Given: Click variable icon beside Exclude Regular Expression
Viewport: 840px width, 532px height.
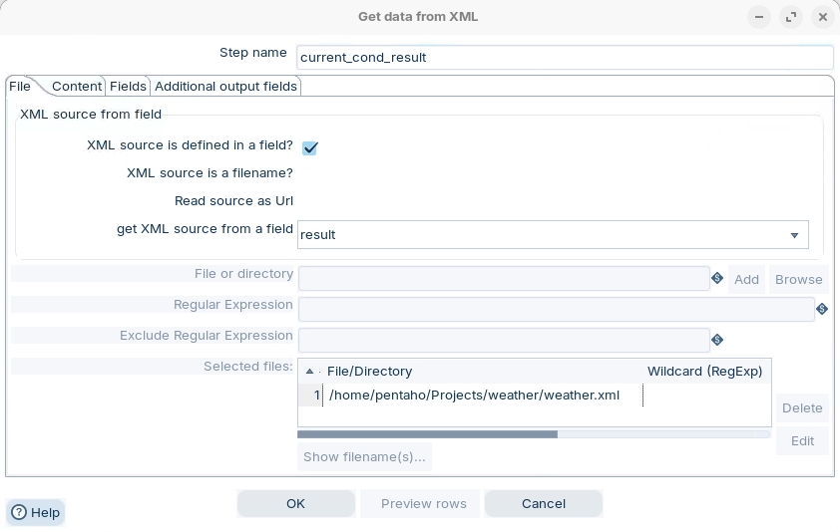Looking at the screenshot, I should click(x=716, y=341).
